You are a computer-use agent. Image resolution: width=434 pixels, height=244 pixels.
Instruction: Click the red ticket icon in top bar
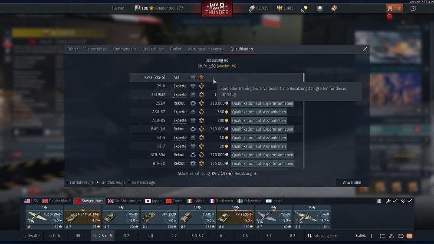point(334,8)
